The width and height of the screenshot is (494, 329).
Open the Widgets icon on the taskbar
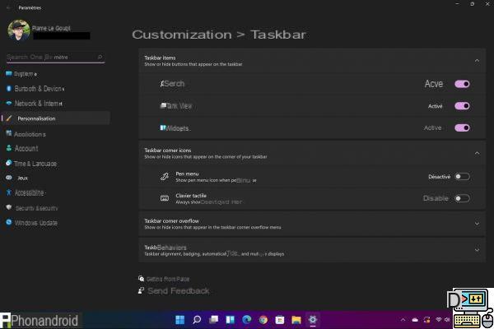pos(231,320)
